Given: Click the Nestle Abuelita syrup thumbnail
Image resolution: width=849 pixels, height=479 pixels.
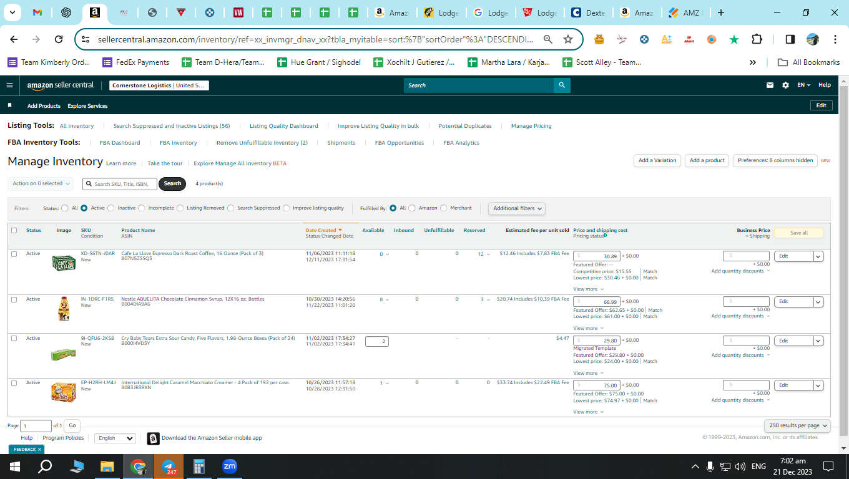Looking at the screenshot, I should click(64, 308).
